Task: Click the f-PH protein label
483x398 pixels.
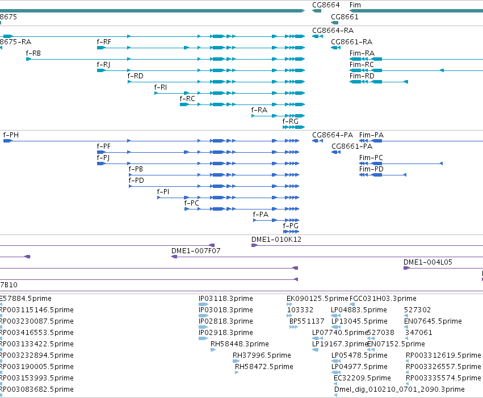Action: (x=11, y=135)
